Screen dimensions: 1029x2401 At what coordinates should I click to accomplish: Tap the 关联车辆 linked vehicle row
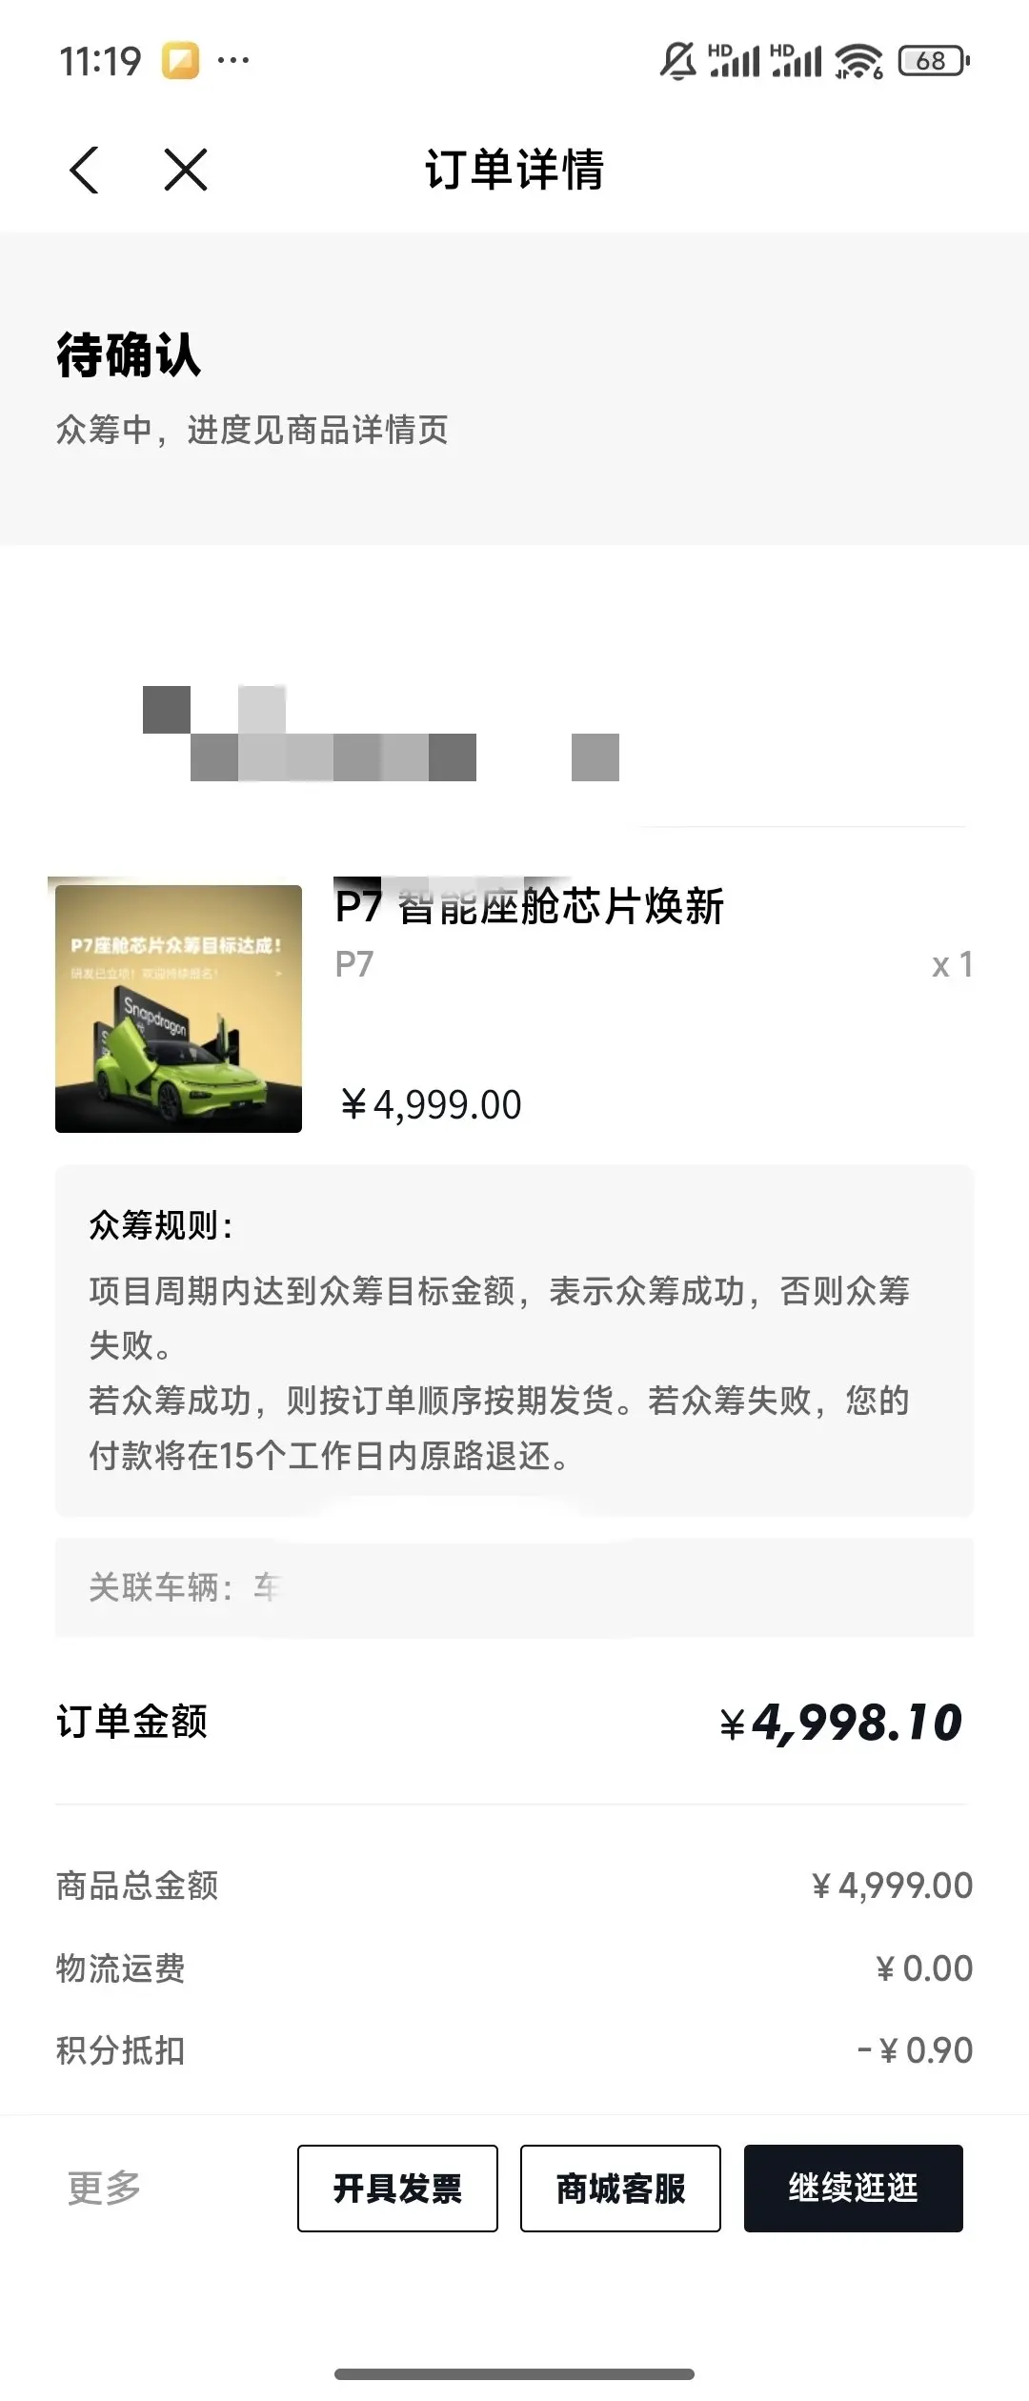[514, 1587]
